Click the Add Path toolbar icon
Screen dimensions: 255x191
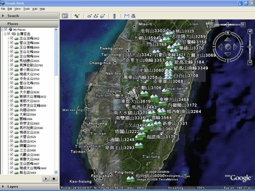[x=96, y=16]
